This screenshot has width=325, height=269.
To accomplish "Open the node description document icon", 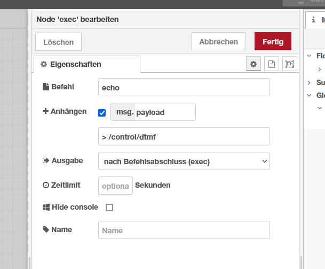I will pyautogui.click(x=272, y=64).
